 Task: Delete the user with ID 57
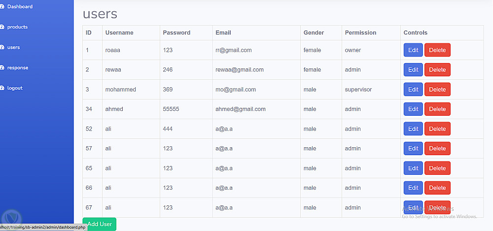pyautogui.click(x=437, y=148)
